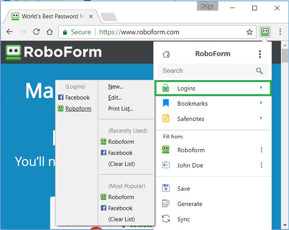Open options for the John Doe identity

[261, 165]
